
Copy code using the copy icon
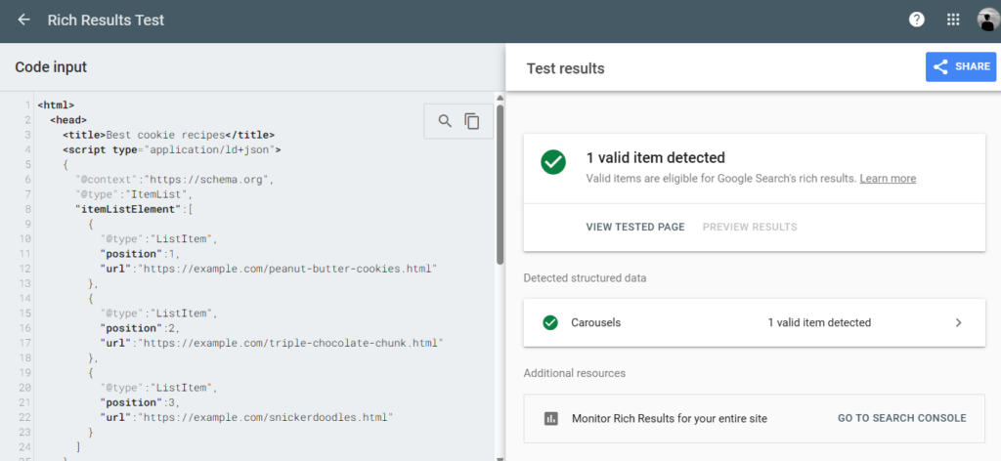click(472, 121)
